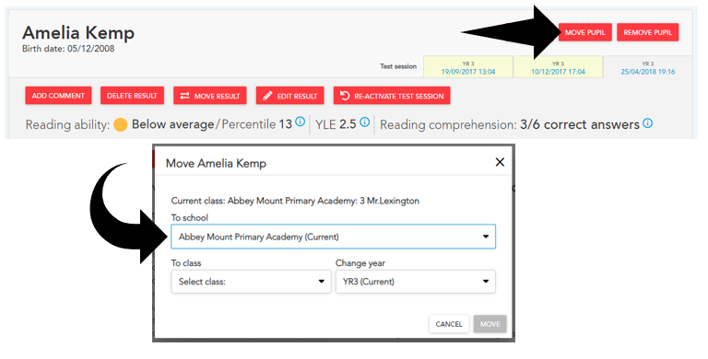
Task: Click the 3/6 correct answers text
Action: (x=579, y=124)
